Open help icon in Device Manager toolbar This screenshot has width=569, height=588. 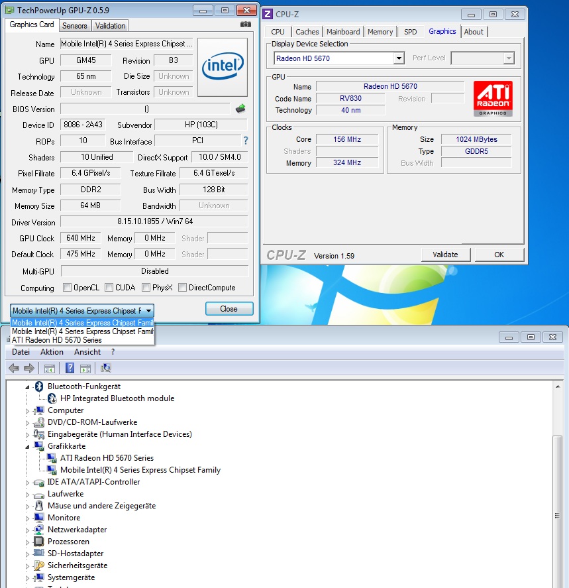70,369
